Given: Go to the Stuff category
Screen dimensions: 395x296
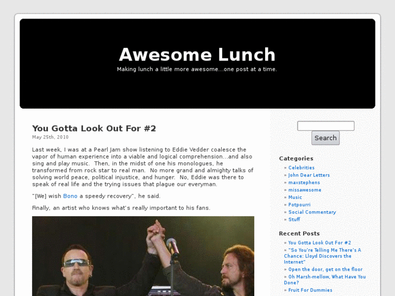Looking at the screenshot, I should pyautogui.click(x=294, y=219).
